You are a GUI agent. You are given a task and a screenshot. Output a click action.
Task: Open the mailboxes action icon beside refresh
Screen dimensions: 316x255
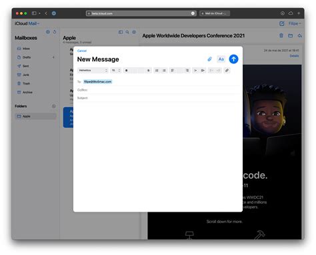click(48, 32)
